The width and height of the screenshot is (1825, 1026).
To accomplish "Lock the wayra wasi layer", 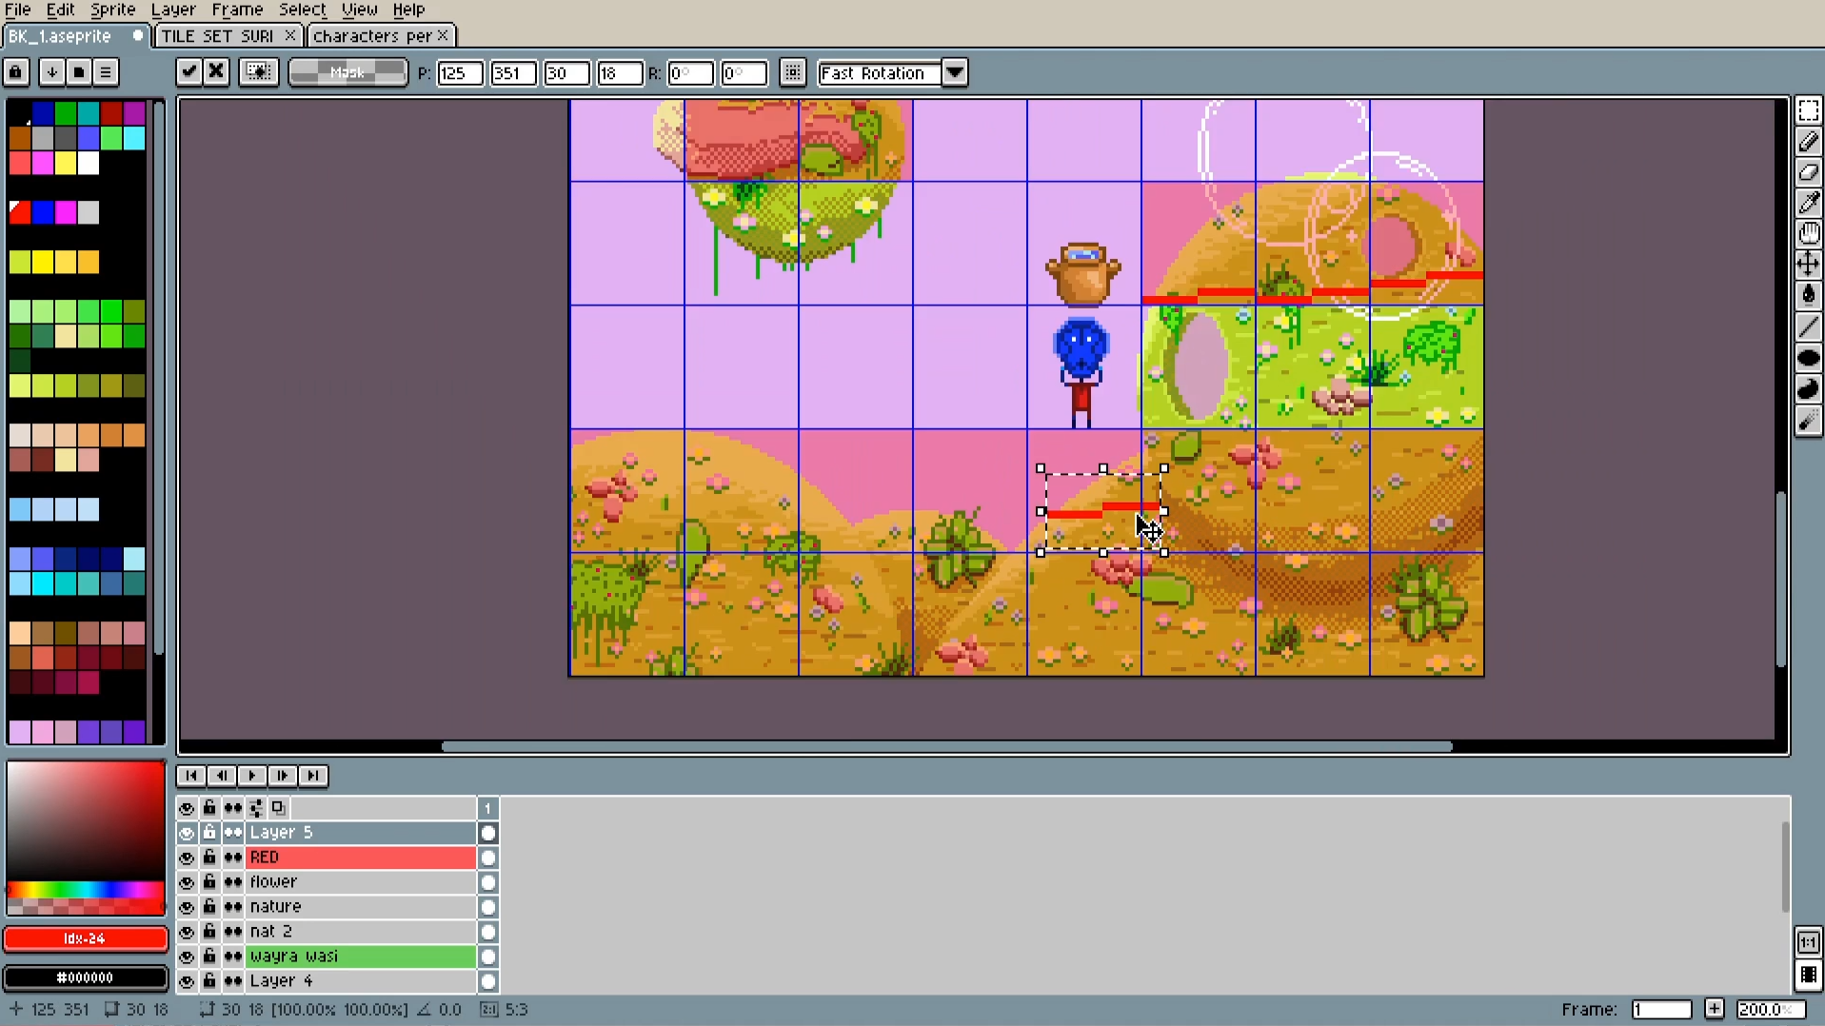I will 209,957.
